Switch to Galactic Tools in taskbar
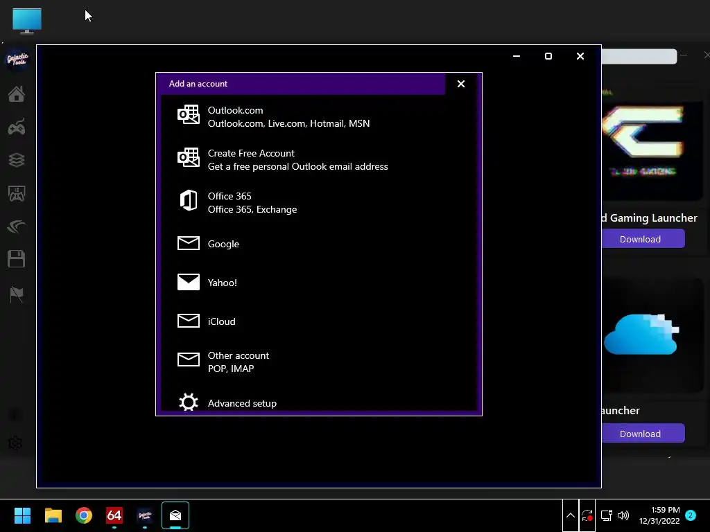Screen dimensions: 710x532 coord(145,515)
